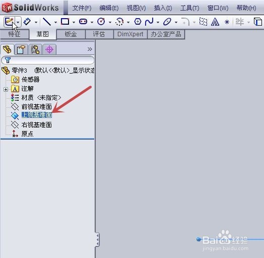Expand the manager panel tabs chevron
This screenshot has width=264, height=258.
click(90, 49)
